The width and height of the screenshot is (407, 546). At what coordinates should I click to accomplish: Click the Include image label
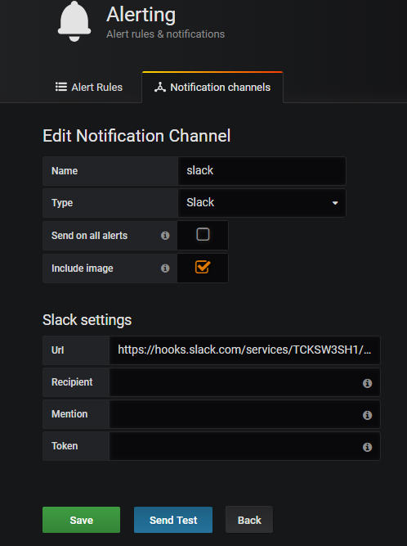[83, 268]
